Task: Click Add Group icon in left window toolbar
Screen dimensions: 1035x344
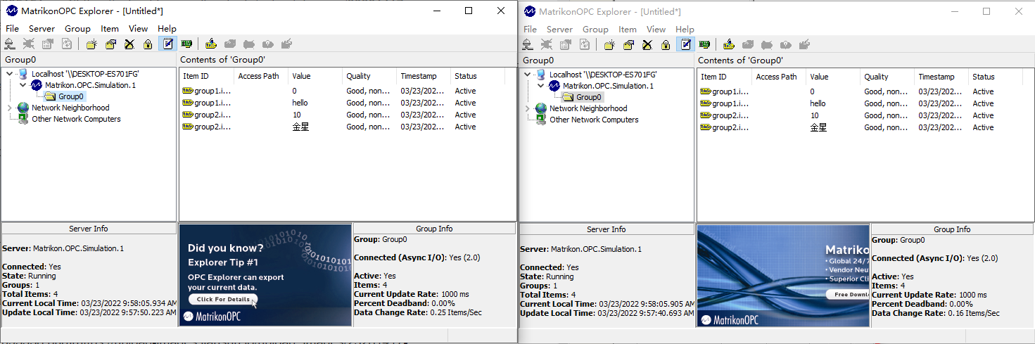Action: [91, 44]
